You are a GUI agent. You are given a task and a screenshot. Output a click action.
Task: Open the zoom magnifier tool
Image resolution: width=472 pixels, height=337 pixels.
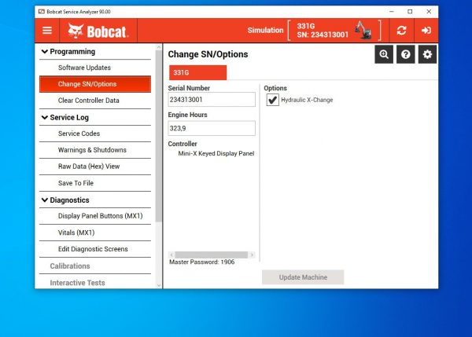tap(384, 54)
